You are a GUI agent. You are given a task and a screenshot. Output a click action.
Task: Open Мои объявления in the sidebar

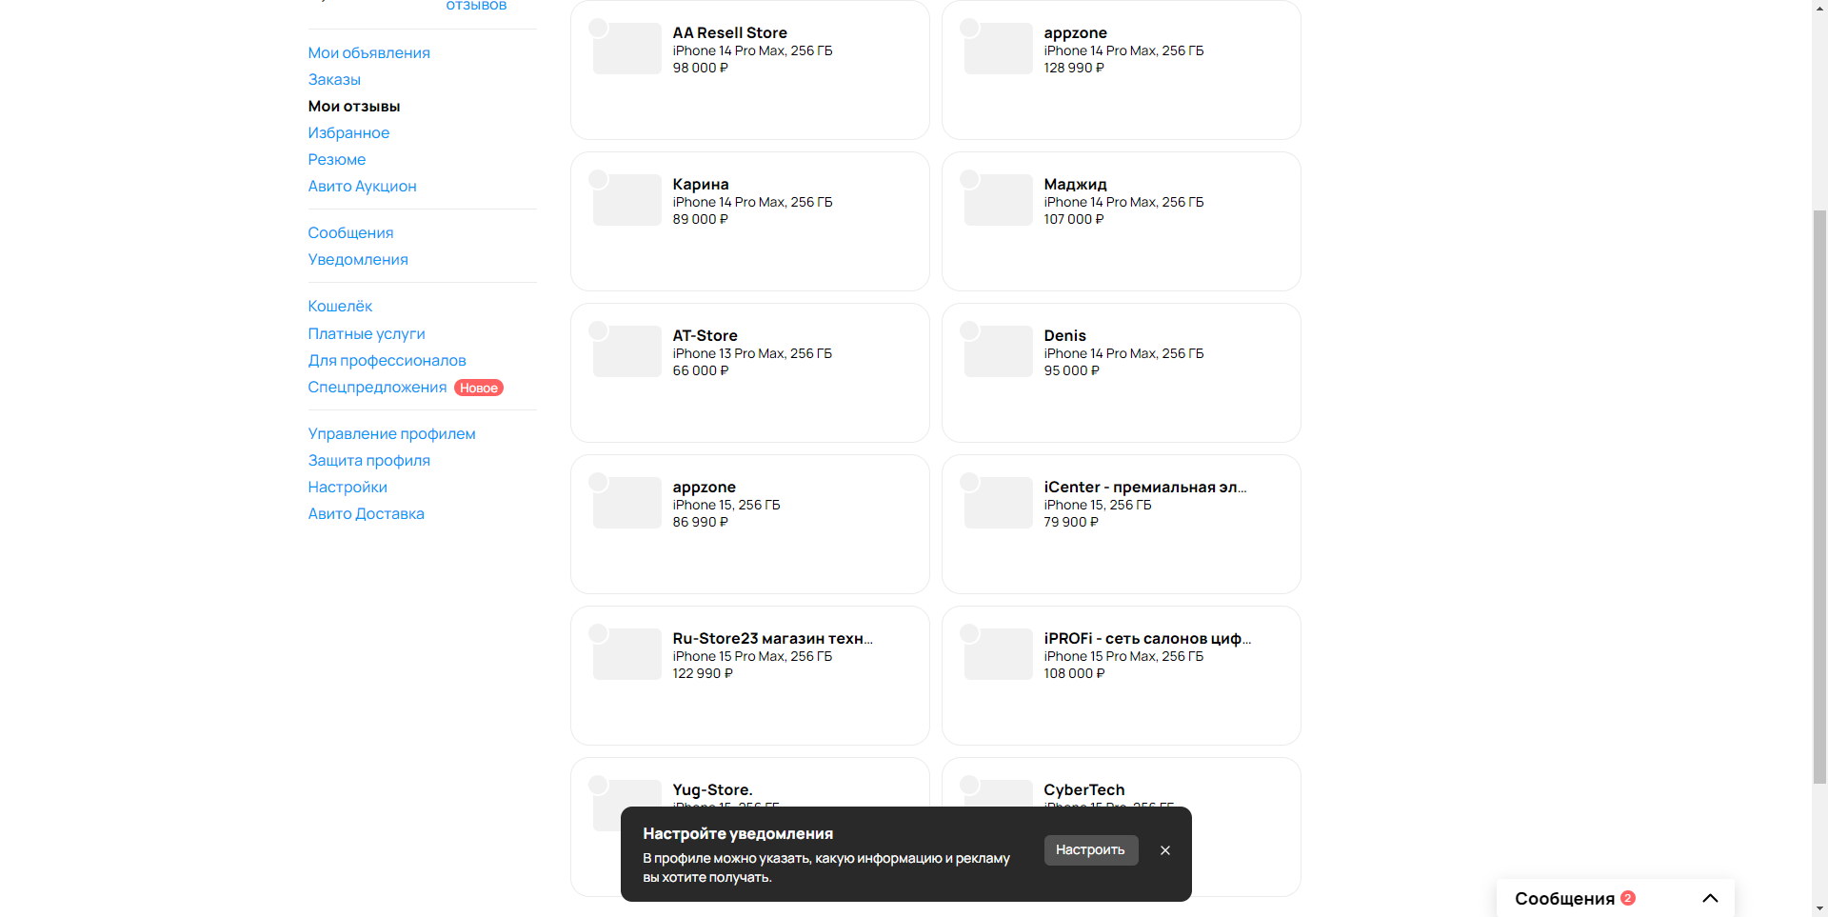point(368,52)
